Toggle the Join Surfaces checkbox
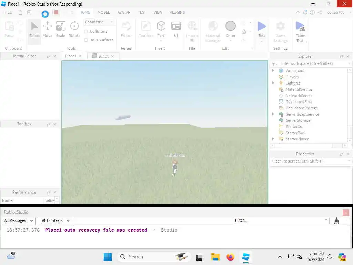 [x=86, y=40]
